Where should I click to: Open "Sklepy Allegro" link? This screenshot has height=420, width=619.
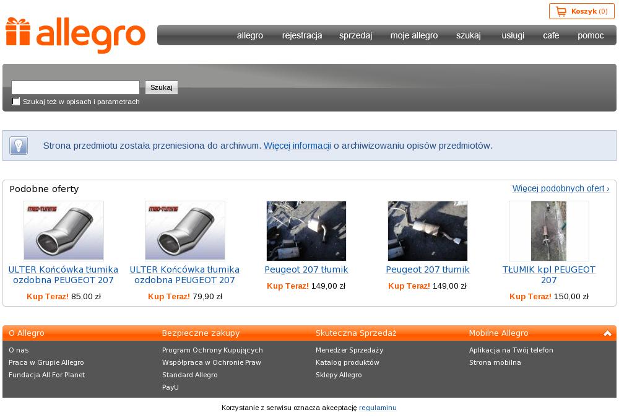pyautogui.click(x=339, y=375)
